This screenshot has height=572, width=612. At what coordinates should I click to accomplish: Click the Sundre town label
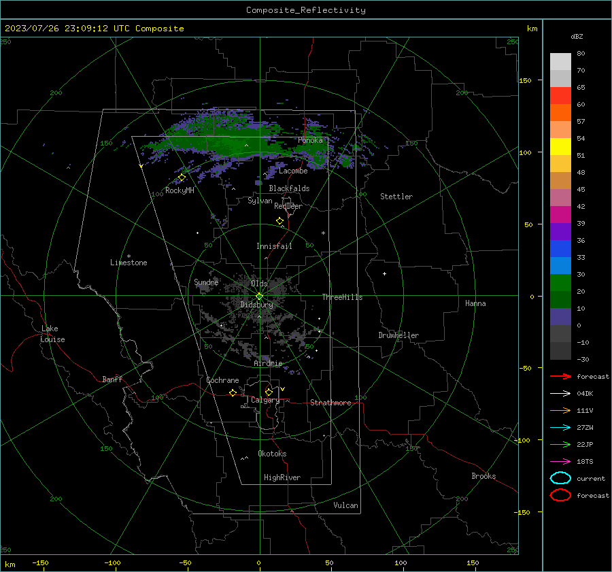click(x=206, y=282)
